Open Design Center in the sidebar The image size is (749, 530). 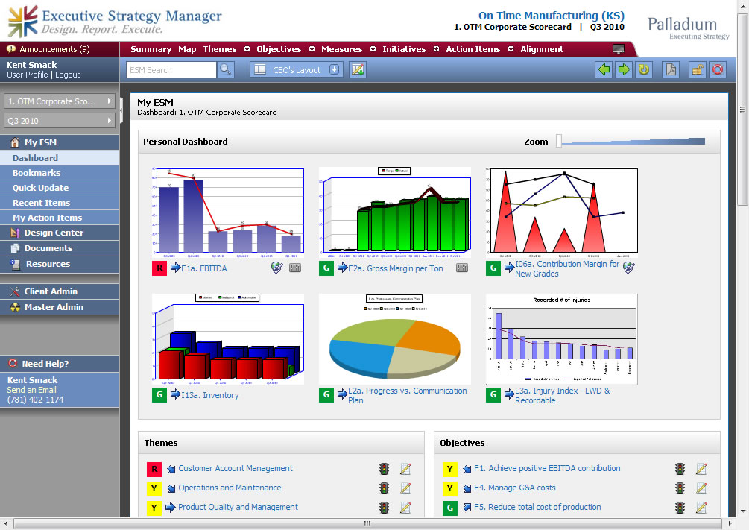pyautogui.click(x=60, y=233)
